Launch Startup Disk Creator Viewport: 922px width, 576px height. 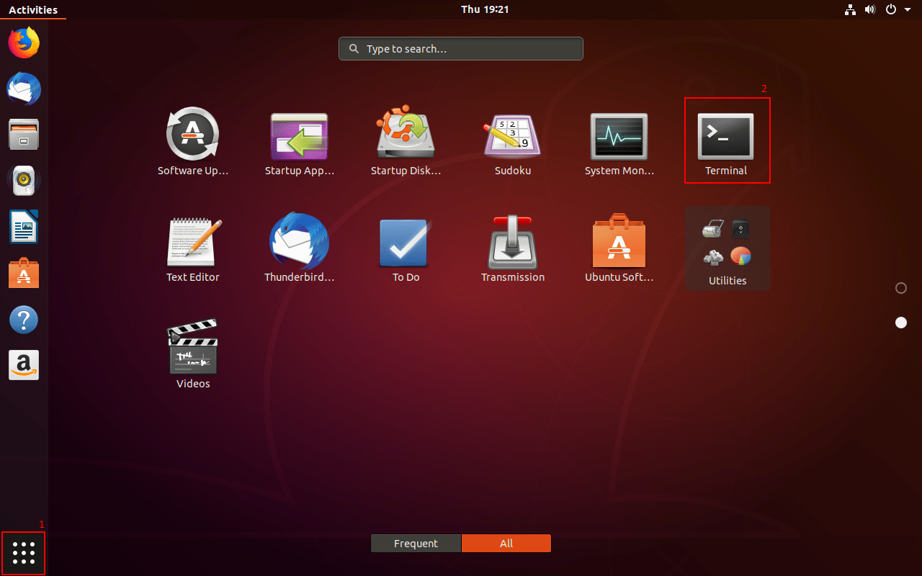[406, 142]
